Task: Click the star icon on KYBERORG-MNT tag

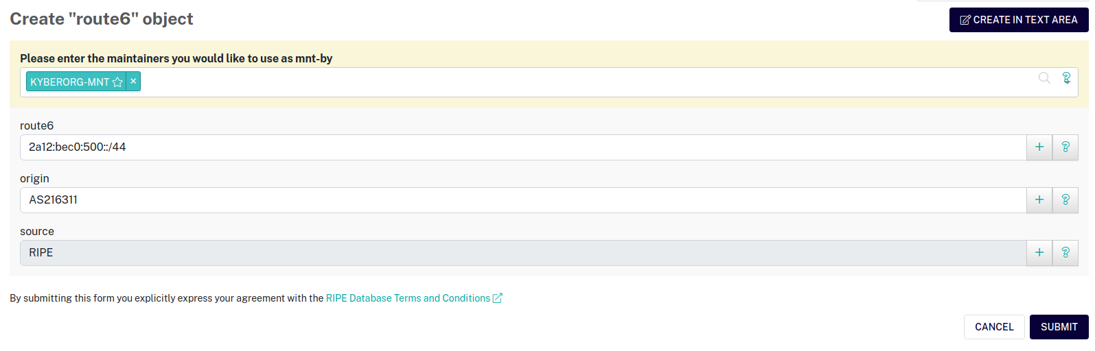Action: click(x=117, y=82)
